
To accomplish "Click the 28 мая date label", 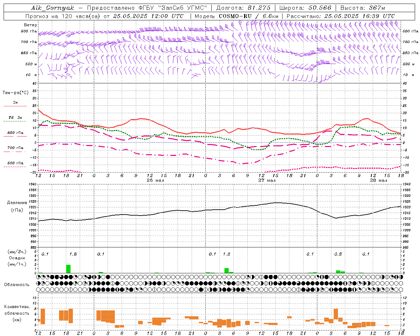I will [378, 180].
